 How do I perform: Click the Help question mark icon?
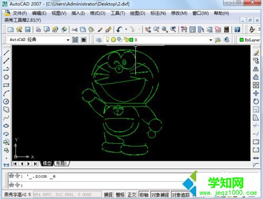coord(237,29)
